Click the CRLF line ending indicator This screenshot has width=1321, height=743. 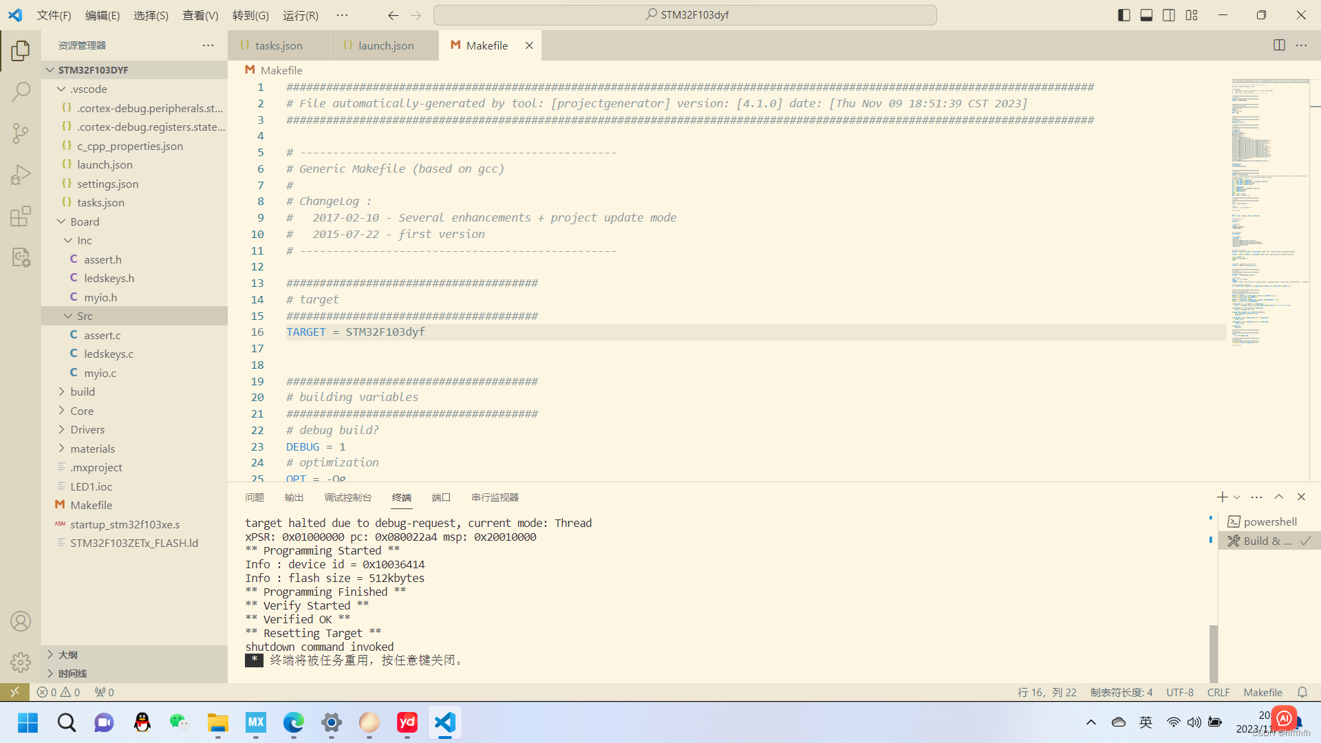pos(1218,692)
